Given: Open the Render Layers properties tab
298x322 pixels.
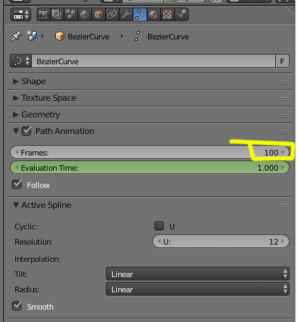Looking at the screenshot, I should [x=57, y=15].
